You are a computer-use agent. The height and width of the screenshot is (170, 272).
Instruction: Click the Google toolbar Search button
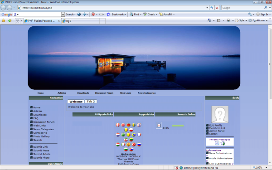[70, 15]
